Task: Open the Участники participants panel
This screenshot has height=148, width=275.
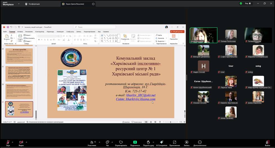Action: [92, 142]
